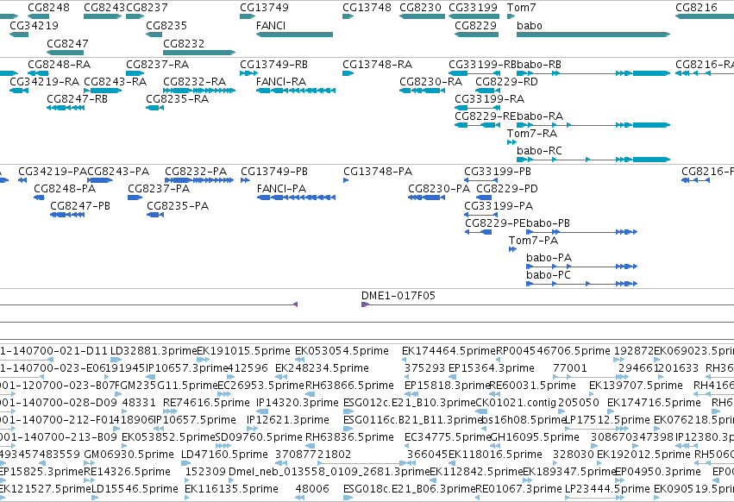This screenshot has height=502, width=734.
Task: Select transcript babo-RC
Action: [x=593, y=160]
